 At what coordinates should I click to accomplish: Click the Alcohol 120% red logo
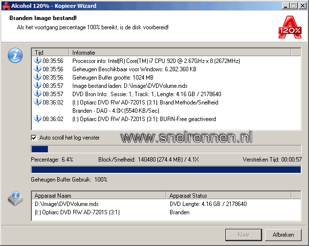point(290,27)
